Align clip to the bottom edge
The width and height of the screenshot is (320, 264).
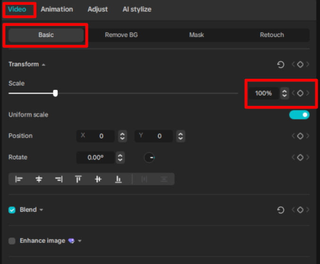[x=118, y=179]
